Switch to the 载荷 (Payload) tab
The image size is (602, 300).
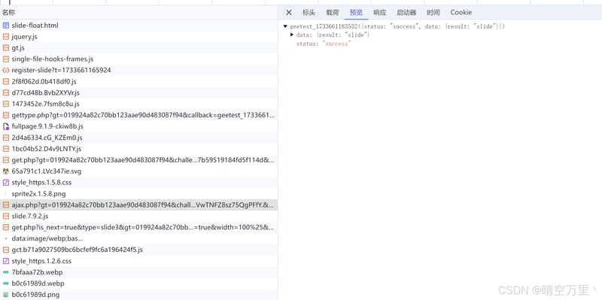(333, 13)
